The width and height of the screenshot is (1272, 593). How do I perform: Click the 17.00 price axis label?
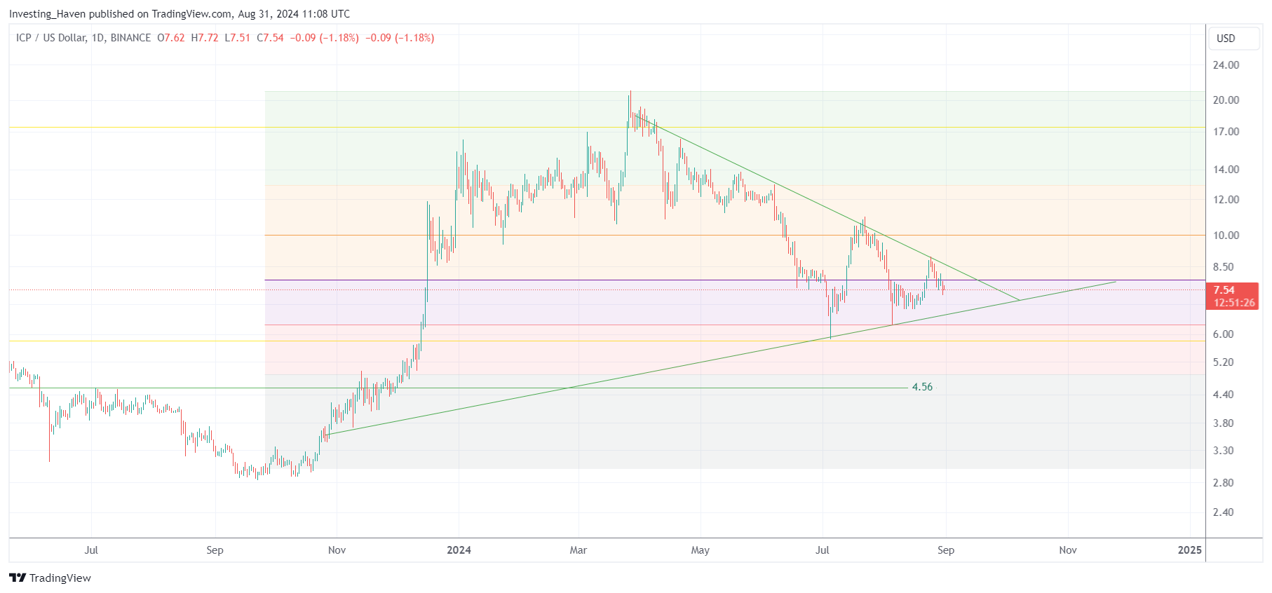[x=1226, y=132]
